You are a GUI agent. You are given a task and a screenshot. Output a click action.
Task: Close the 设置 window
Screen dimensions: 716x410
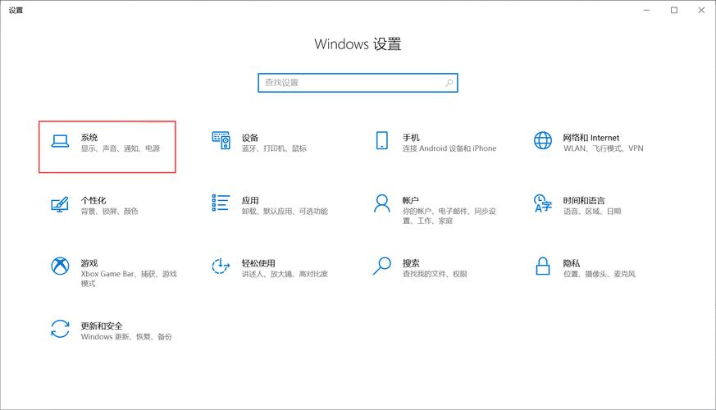[x=701, y=10]
